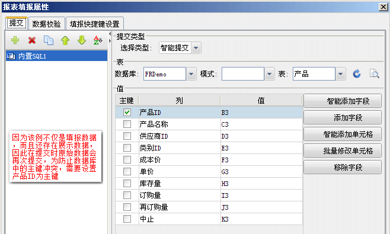
Task: Select the 库存量 column cell
Action: click(x=180, y=183)
